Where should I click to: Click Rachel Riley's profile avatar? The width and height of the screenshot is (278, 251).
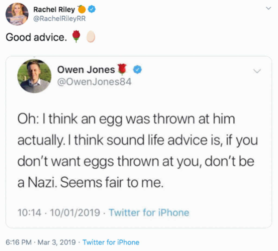click(x=17, y=14)
